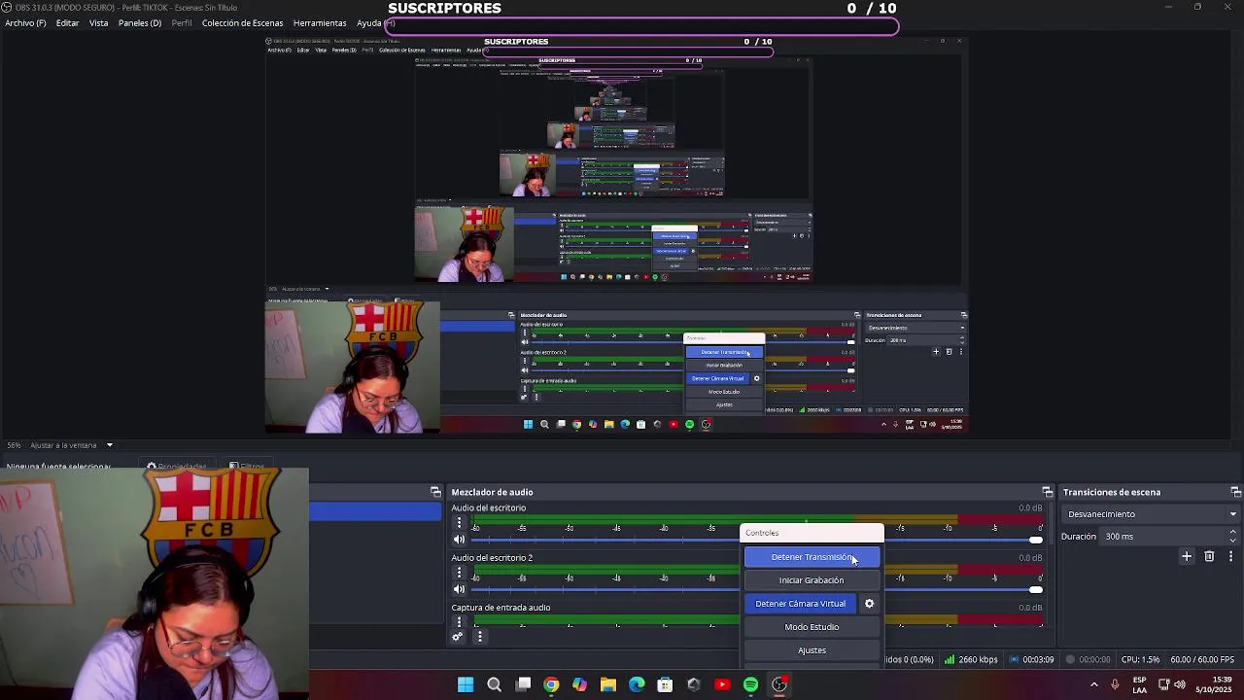The image size is (1244, 700).
Task: Add a new scene transition
Action: click(1186, 557)
